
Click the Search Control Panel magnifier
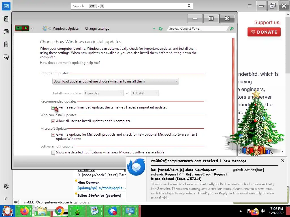coord(232,29)
